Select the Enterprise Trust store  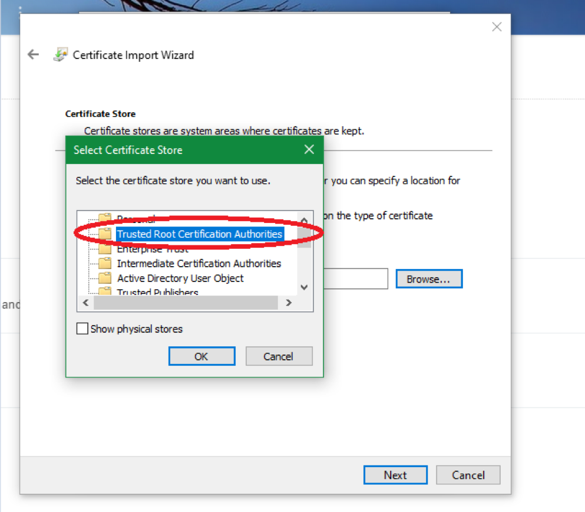click(153, 248)
